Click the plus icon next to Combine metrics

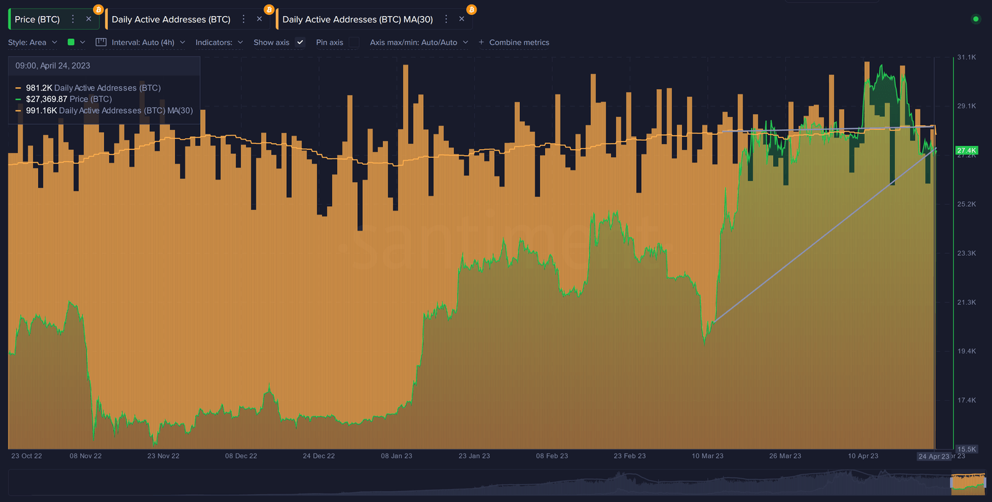coord(481,42)
